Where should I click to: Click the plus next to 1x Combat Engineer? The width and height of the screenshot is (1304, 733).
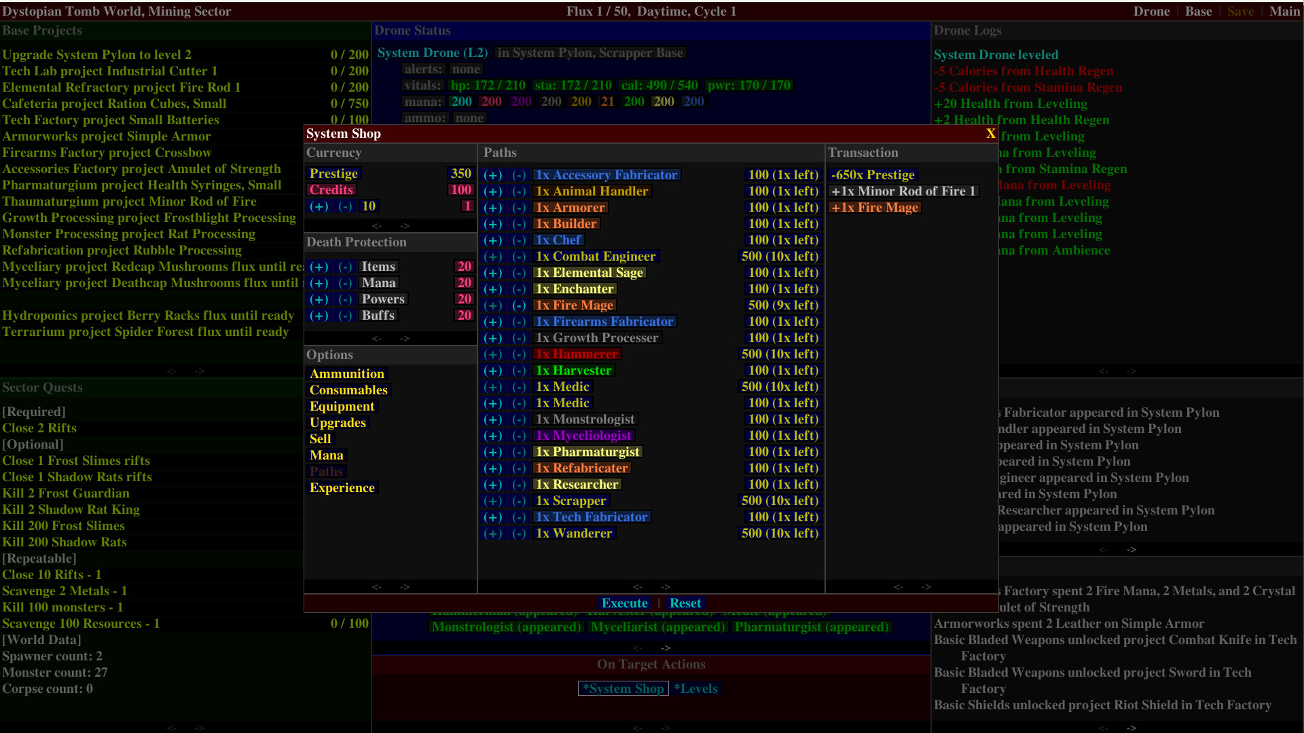coord(493,257)
